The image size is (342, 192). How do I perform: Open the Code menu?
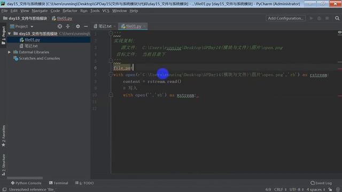click(x=55, y=11)
